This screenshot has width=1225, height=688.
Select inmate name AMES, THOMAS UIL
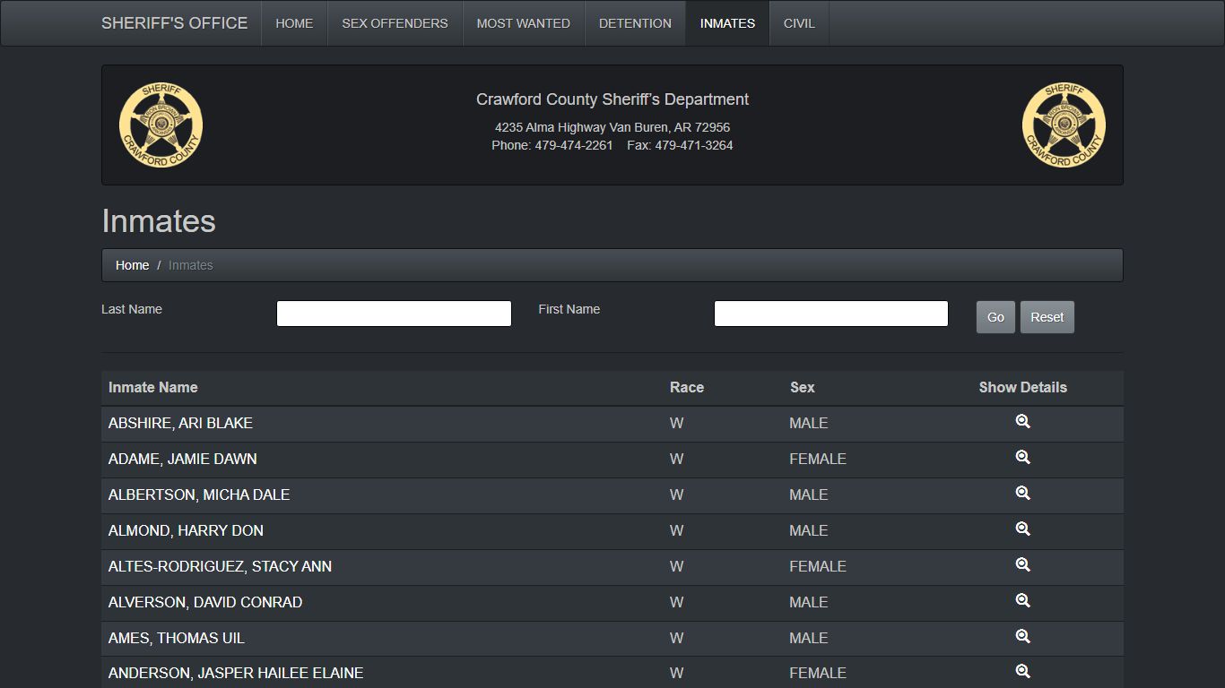pos(177,638)
